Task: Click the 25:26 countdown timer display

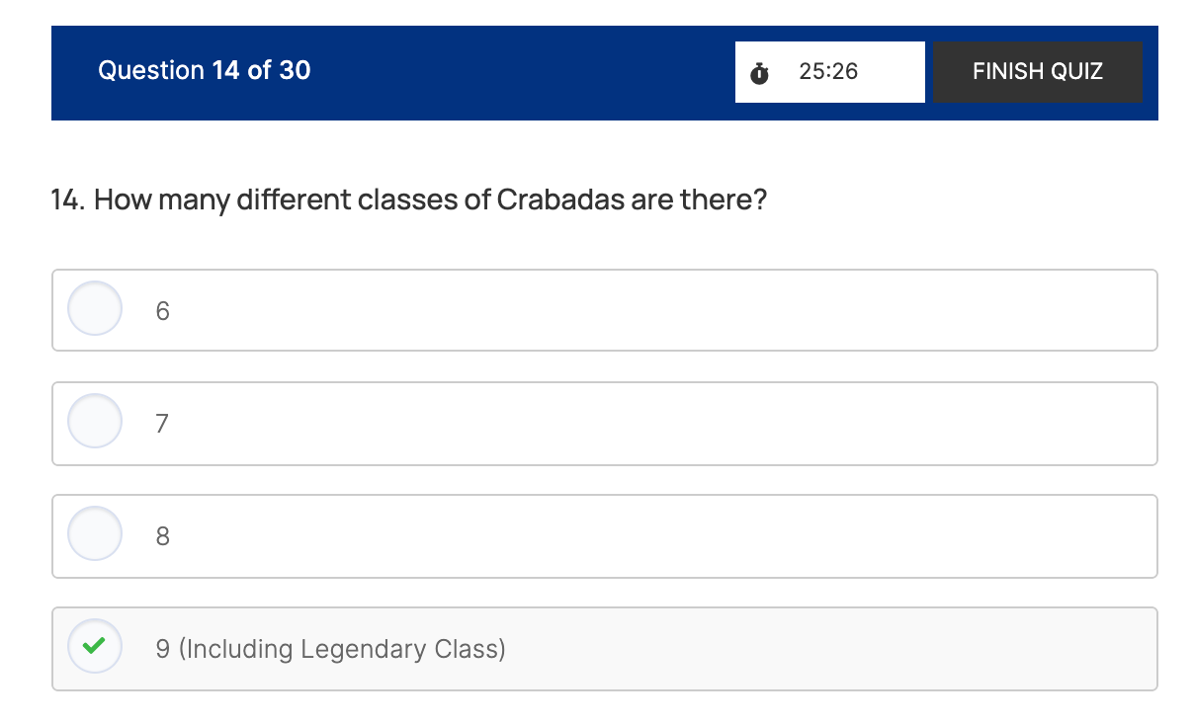Action: point(828,71)
